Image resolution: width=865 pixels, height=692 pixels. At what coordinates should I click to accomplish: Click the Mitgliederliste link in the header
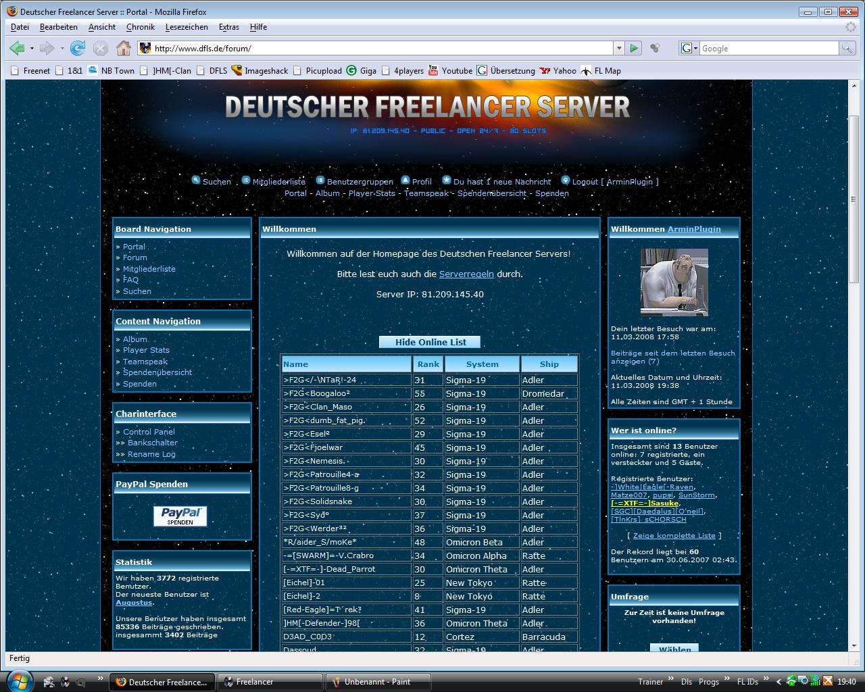click(278, 182)
